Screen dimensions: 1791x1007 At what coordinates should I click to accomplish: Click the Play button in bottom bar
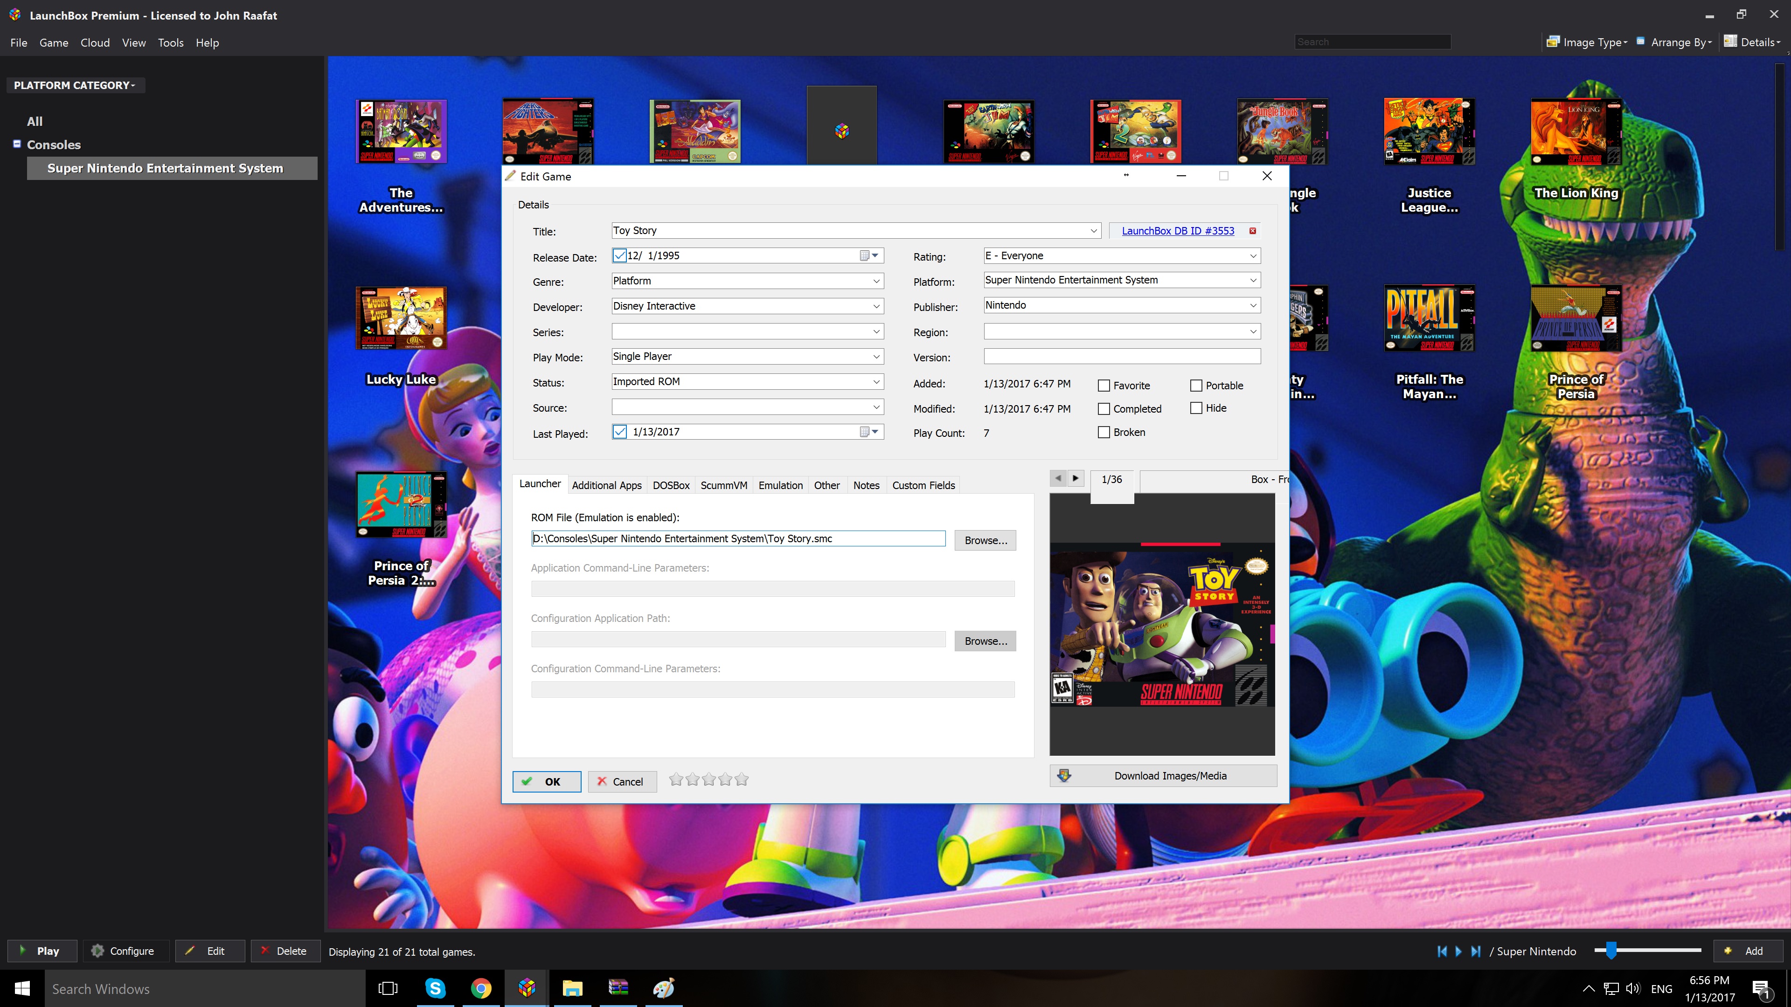click(42, 951)
